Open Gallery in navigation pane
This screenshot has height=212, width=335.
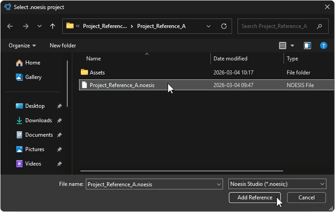[x=28, y=77]
